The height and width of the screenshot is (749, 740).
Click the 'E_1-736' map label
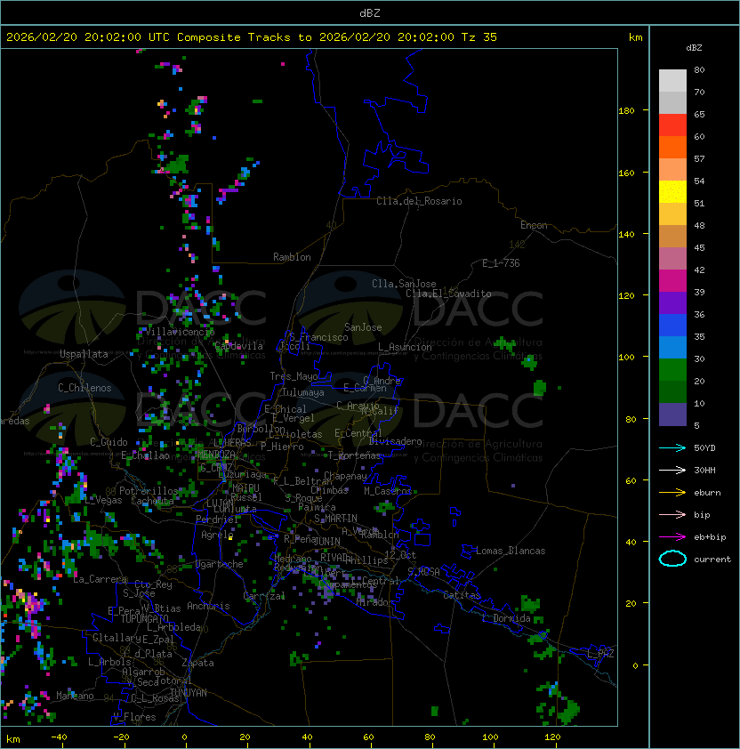point(501,263)
